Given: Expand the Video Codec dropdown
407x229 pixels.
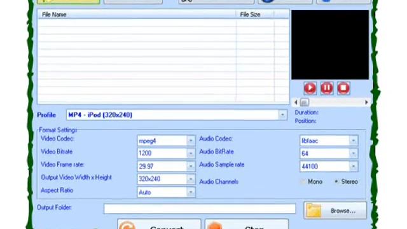Looking at the screenshot, I should click(x=191, y=141).
